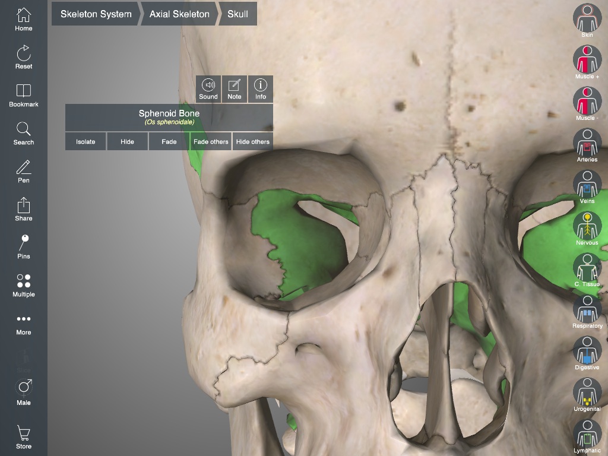Toggle the Nervous system layer
This screenshot has height=456, width=608.
click(x=587, y=228)
